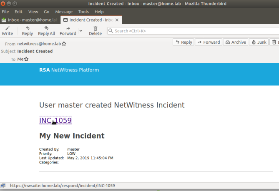The height and width of the screenshot is (191, 279).
Task: Star the recipient Me contact
Action: pyautogui.click(x=26, y=59)
